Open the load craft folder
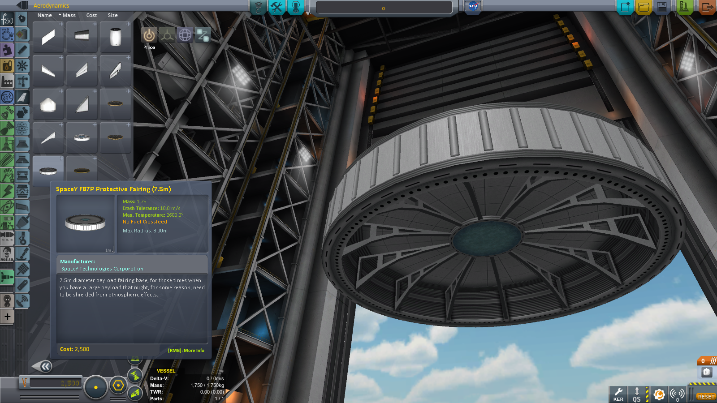 click(x=644, y=7)
